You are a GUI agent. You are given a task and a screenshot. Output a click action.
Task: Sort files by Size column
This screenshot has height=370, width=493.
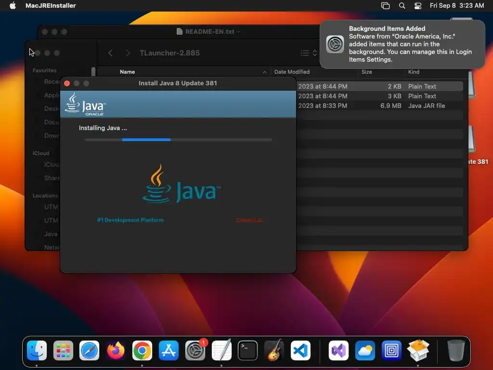(x=366, y=72)
